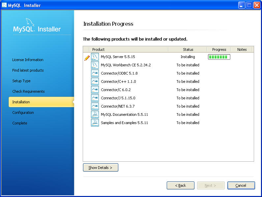Click the Samples and Examples icon

(95, 123)
